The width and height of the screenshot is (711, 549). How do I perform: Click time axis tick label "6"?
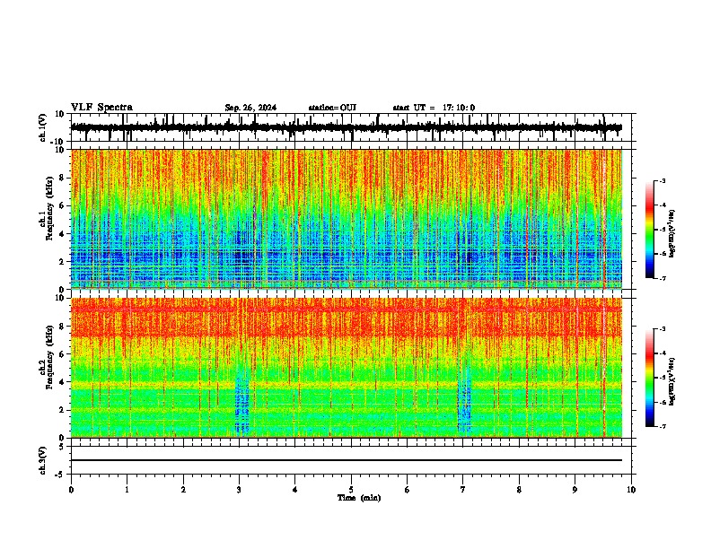click(408, 490)
